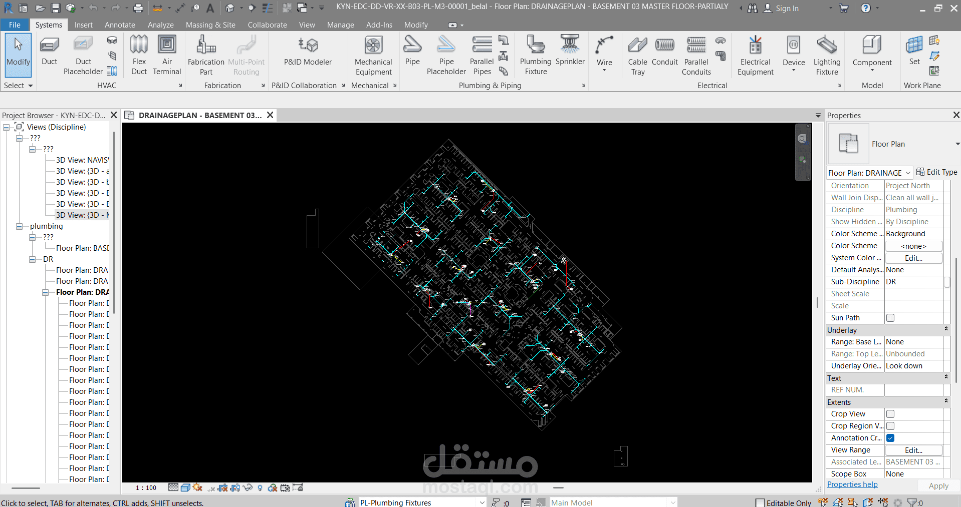The height and width of the screenshot is (507, 961).
Task: Select the Duct Placeholder tool
Action: point(83,55)
